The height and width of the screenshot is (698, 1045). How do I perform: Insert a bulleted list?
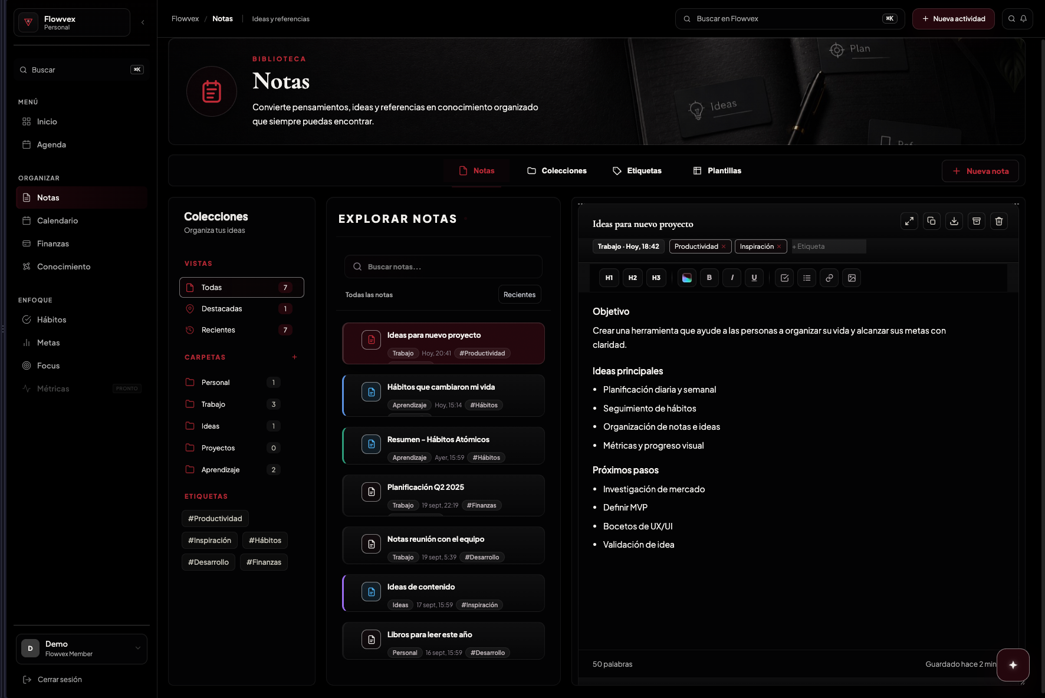[807, 278]
